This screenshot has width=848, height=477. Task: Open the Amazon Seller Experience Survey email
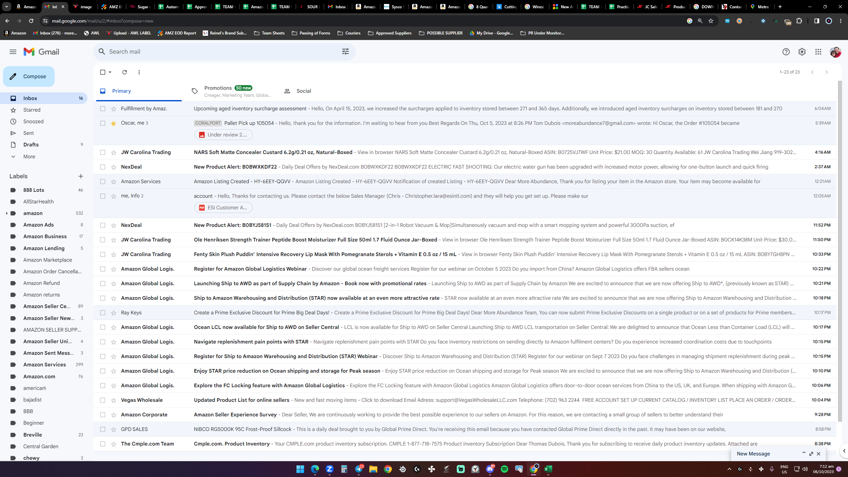click(x=465, y=415)
